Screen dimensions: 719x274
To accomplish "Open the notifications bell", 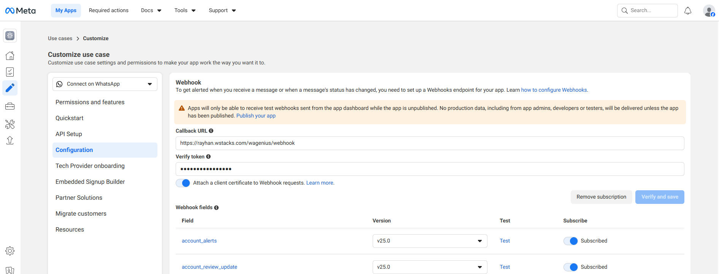I will pos(688,11).
